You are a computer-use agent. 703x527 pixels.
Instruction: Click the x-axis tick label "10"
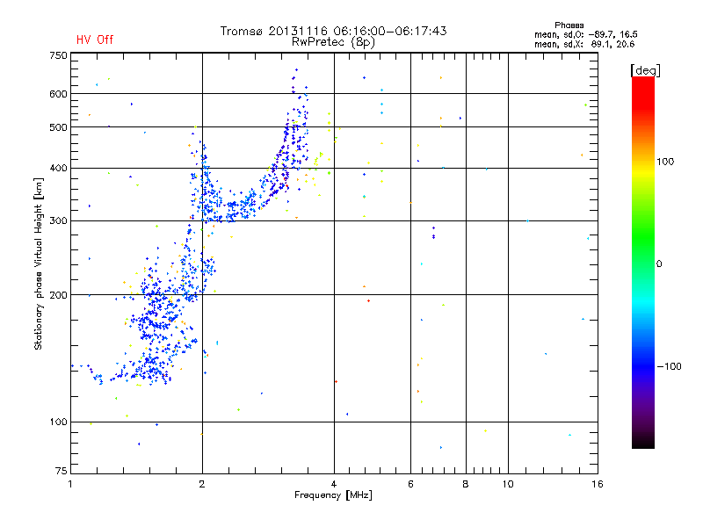pyautogui.click(x=508, y=484)
